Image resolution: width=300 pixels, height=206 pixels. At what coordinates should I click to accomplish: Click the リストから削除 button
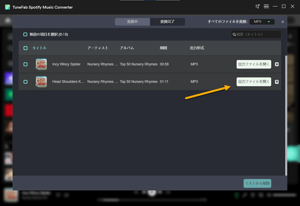(257, 183)
